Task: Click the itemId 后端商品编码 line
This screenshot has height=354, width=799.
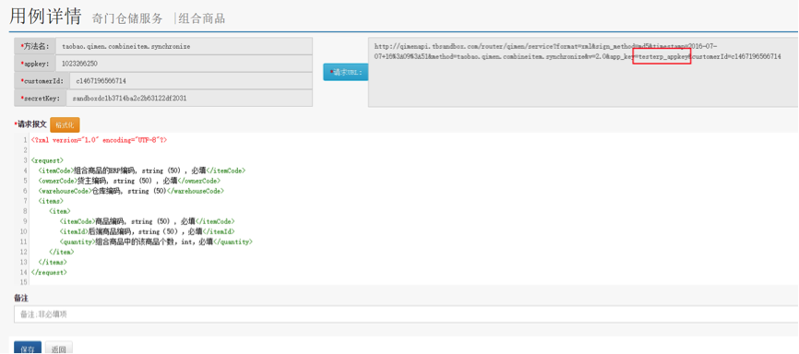Action: pos(147,231)
